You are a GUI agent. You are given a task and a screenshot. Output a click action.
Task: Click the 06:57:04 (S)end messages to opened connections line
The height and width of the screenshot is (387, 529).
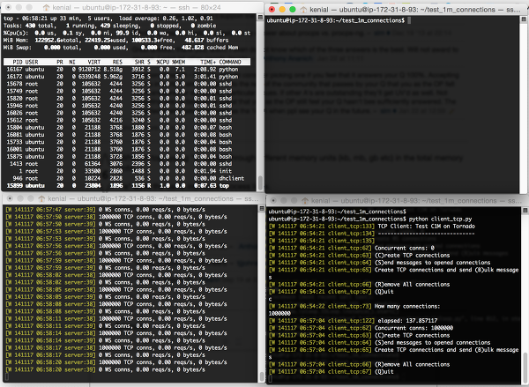(379, 342)
